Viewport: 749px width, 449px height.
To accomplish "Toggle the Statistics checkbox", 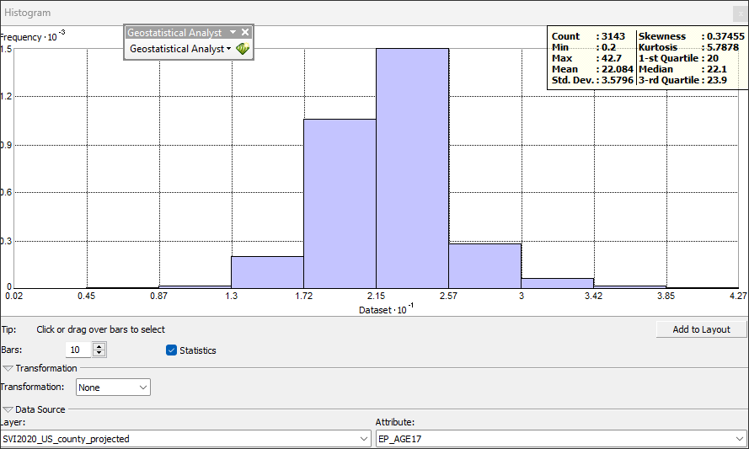I will point(172,350).
